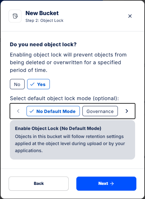Proceed with the Next button
The width and height of the screenshot is (145, 199).
(x=106, y=184)
